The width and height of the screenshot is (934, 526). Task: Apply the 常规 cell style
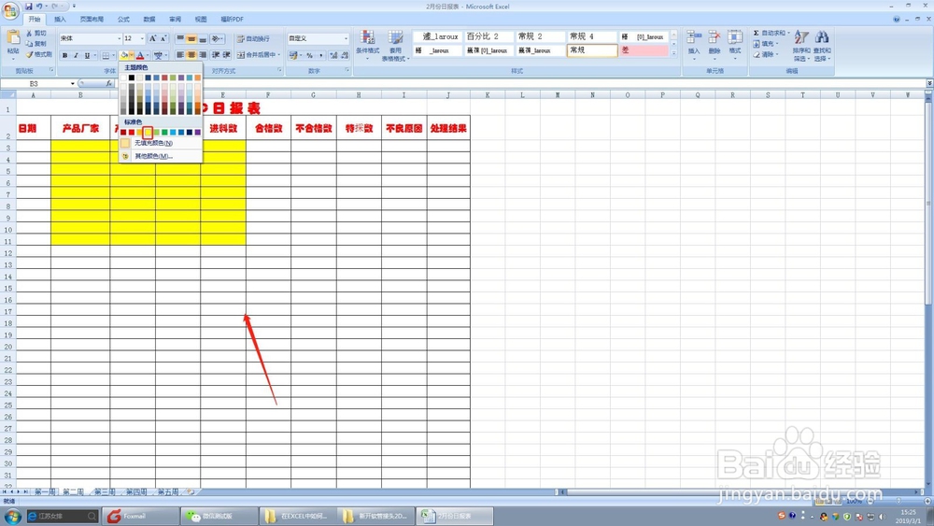(x=592, y=50)
